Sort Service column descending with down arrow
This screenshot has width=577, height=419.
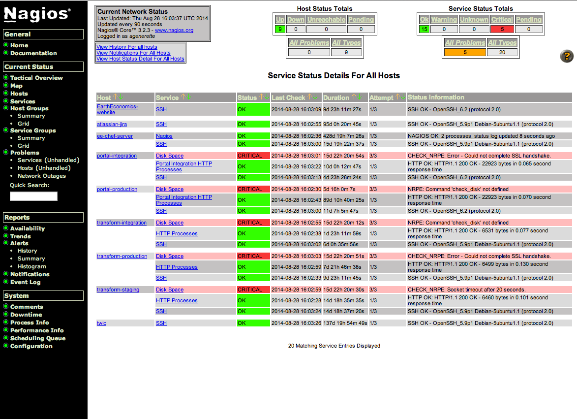(x=189, y=97)
